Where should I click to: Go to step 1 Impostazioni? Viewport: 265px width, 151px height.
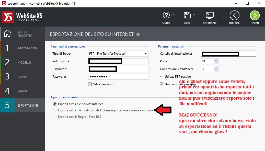point(22,48)
